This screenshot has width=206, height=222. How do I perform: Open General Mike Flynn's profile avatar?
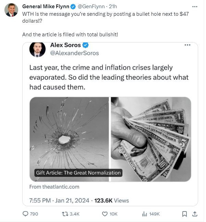pyautogui.click(x=11, y=10)
